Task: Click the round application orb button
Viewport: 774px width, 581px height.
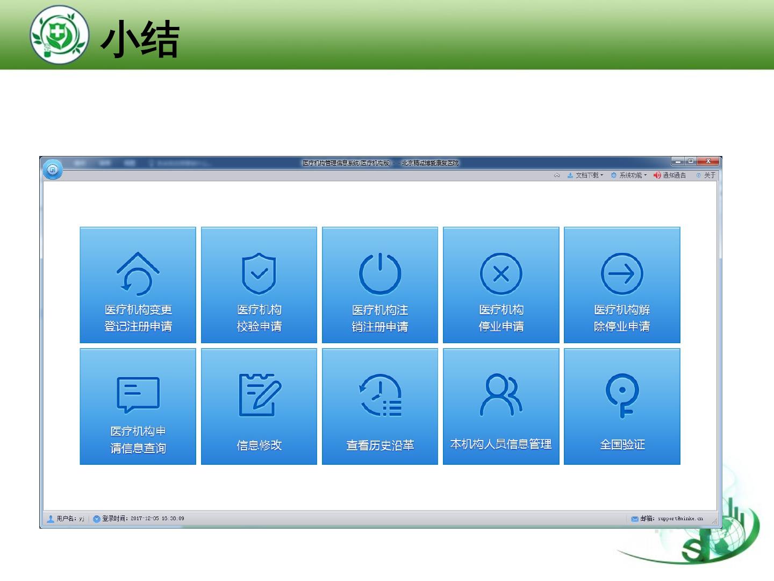Action: 53,170
